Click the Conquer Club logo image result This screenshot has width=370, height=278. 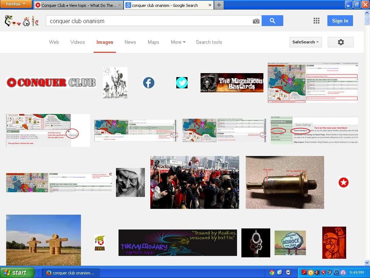tap(51, 83)
